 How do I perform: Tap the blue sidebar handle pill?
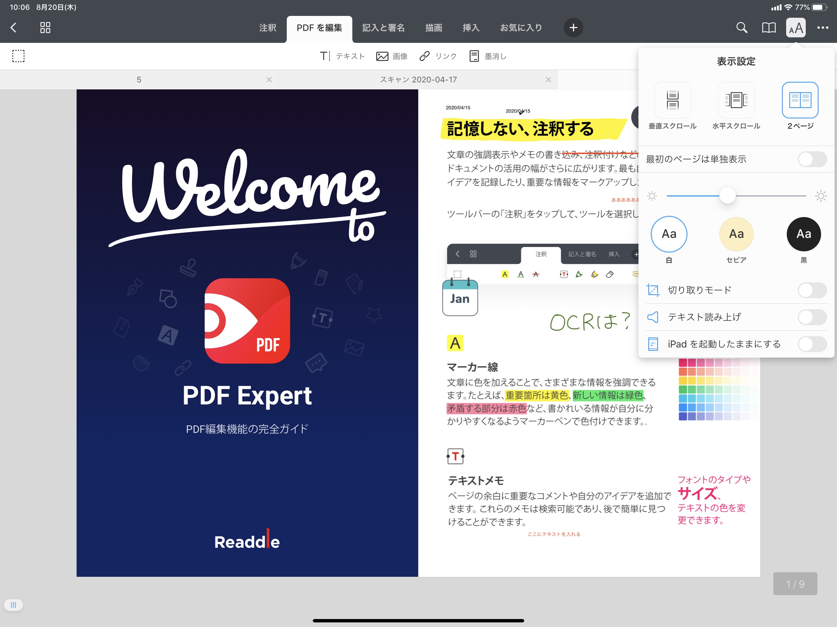tap(13, 605)
